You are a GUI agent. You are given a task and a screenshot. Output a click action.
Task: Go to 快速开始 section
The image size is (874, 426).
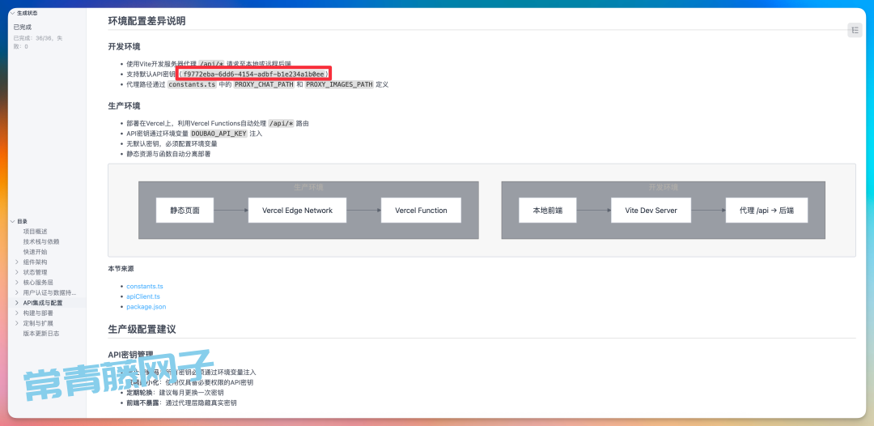[x=35, y=252]
